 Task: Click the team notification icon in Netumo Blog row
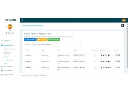coord(109,61)
